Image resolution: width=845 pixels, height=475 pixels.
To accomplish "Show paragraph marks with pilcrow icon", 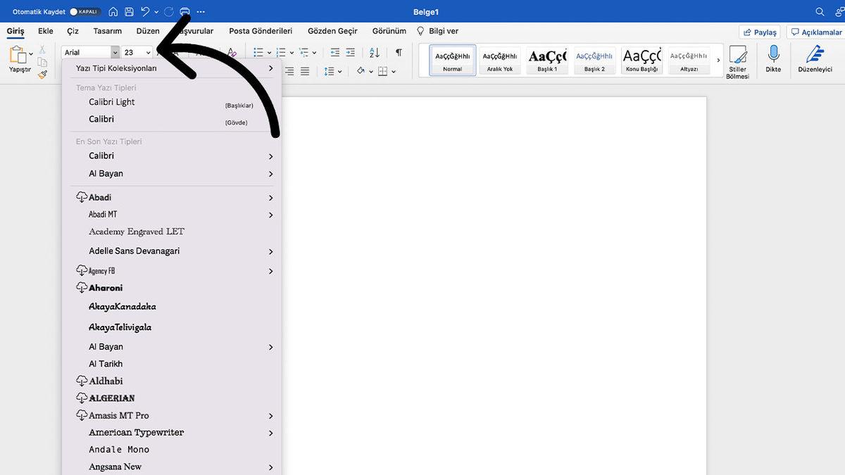I will point(399,53).
